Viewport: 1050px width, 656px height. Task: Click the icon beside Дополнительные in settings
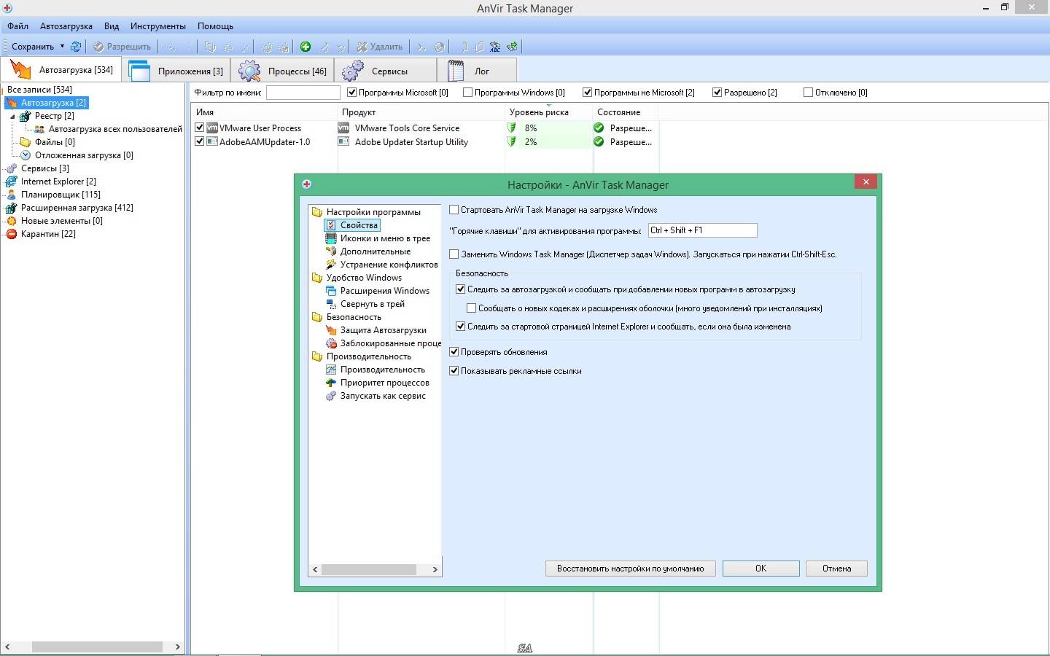click(x=331, y=251)
